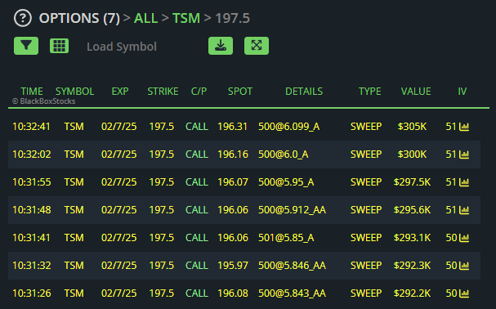Click the $292.3K value cell
The width and height of the screenshot is (496, 309).
pyautogui.click(x=412, y=266)
